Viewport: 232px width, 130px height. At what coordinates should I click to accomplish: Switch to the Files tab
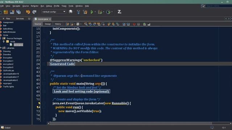8,19
